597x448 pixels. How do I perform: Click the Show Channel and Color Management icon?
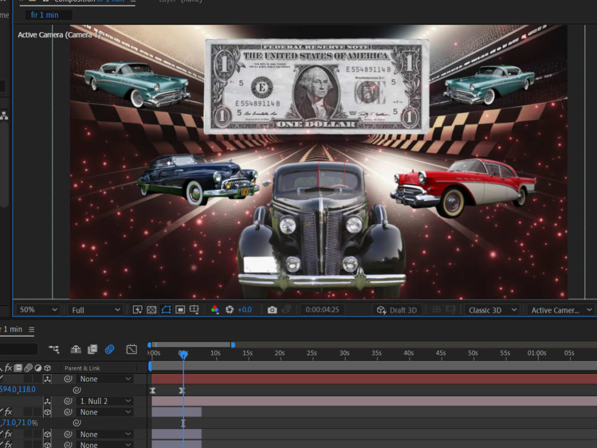tap(215, 309)
